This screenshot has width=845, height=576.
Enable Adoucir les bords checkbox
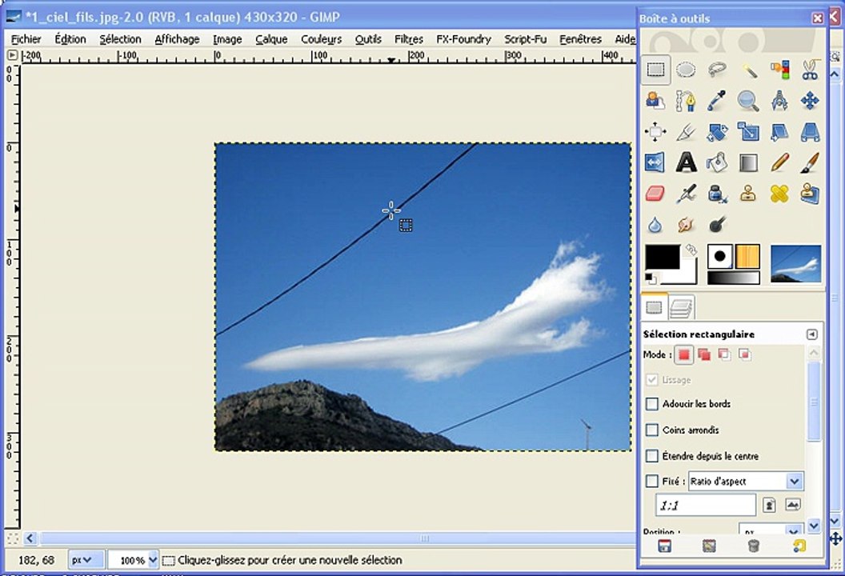(652, 403)
